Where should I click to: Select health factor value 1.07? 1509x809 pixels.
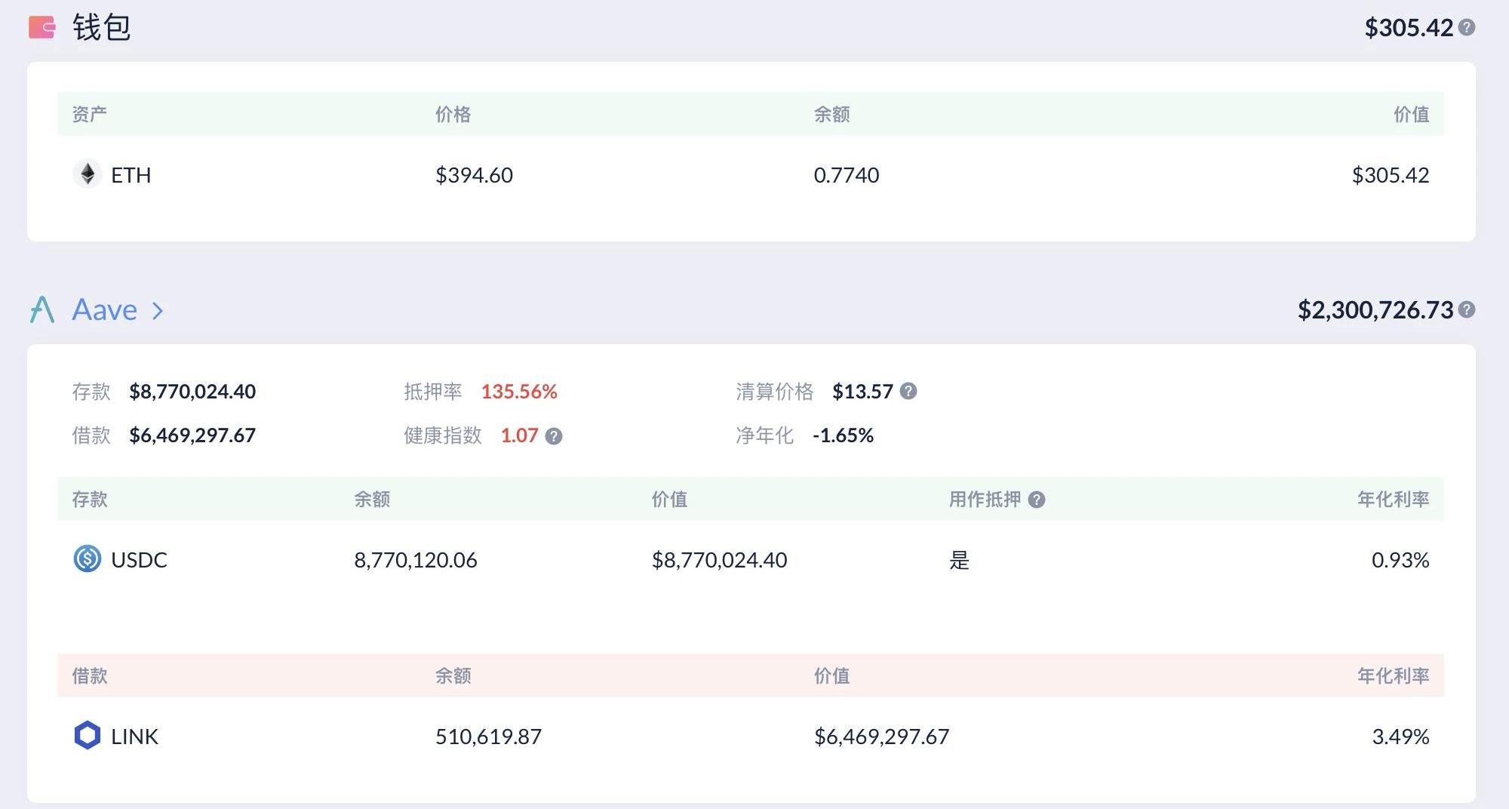tap(519, 435)
